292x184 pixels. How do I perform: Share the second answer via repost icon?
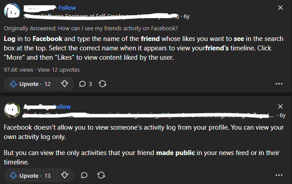click(x=101, y=175)
